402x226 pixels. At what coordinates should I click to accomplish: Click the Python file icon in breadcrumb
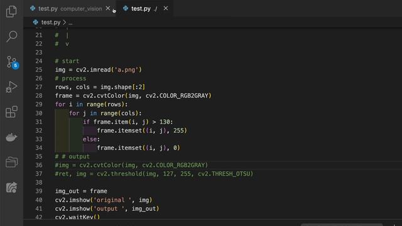tap(36, 23)
